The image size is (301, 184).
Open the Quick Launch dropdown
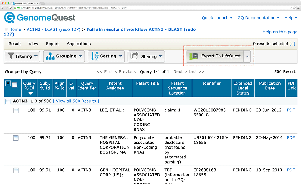pos(217,18)
